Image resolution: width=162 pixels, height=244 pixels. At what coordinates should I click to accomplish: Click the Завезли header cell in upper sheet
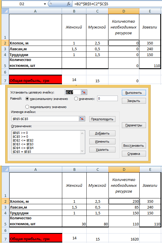tap(150, 27)
